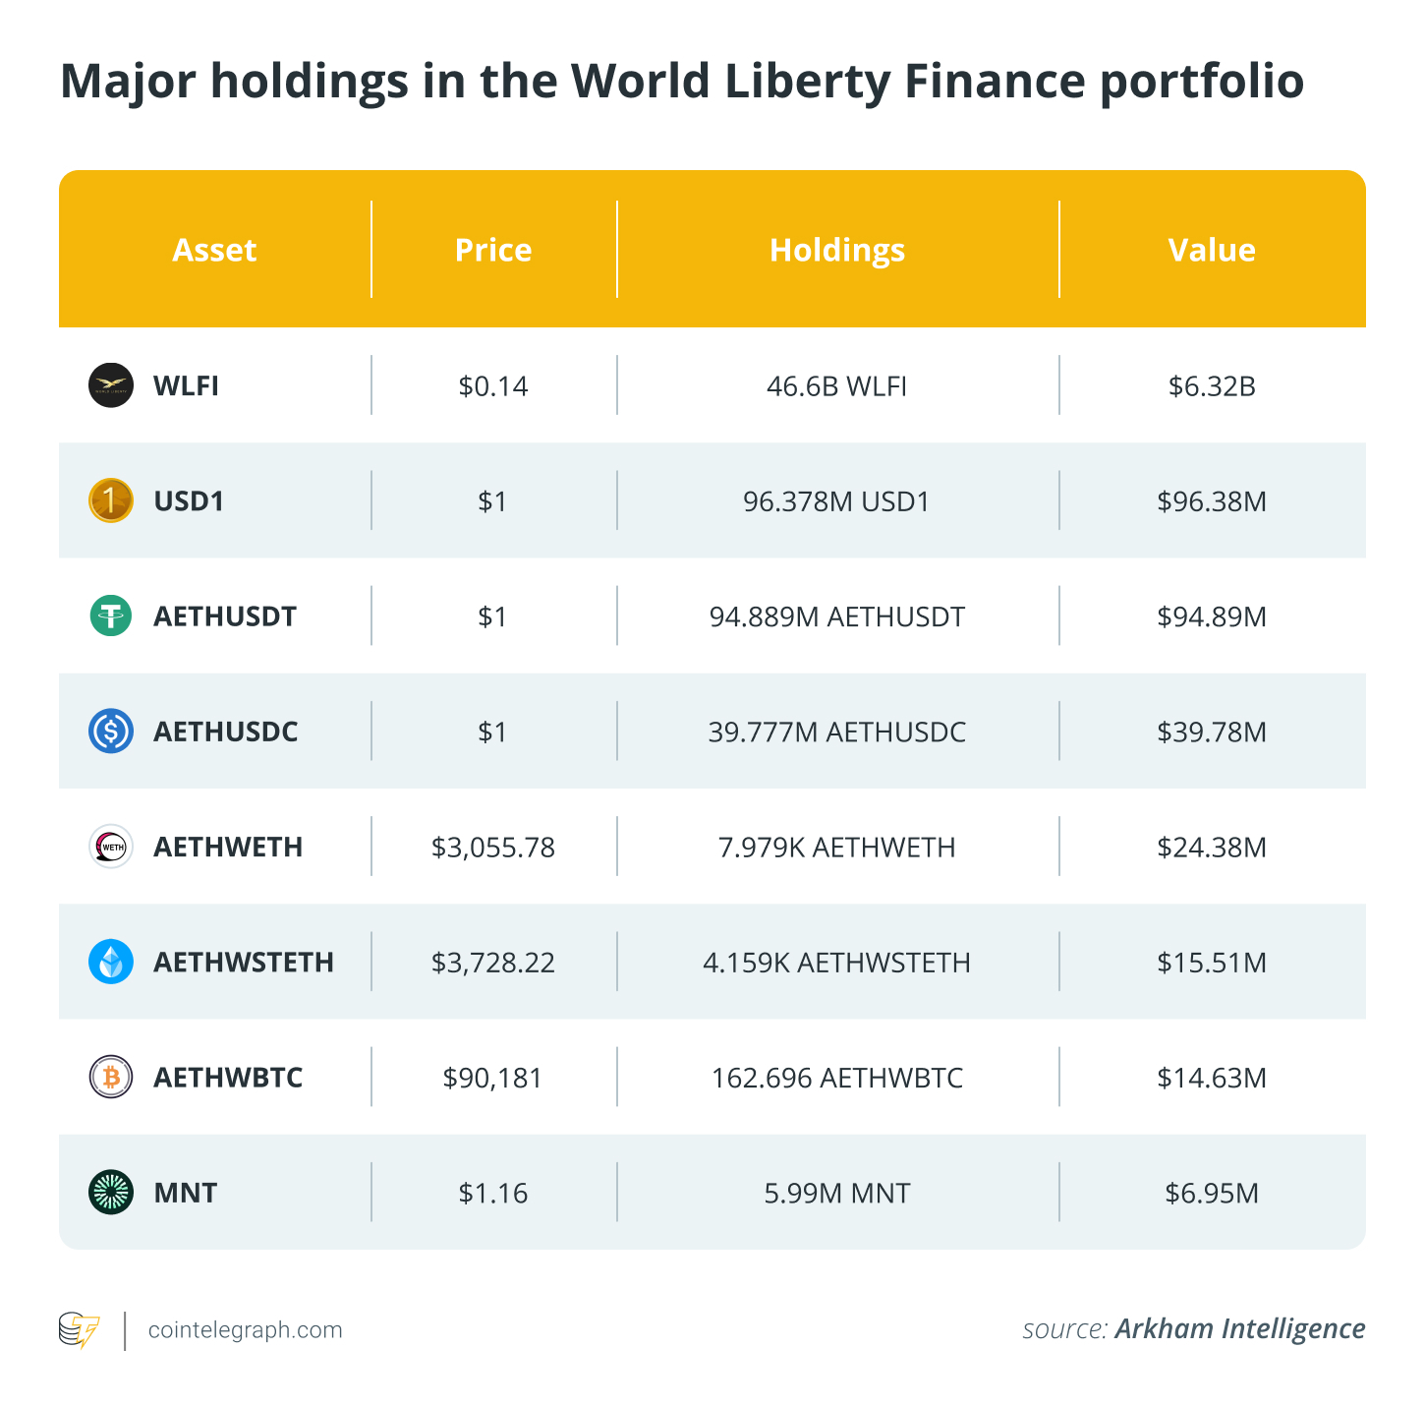Click the AETHWSTETH blue droplet icon
This screenshot has width=1425, height=1407.
click(x=111, y=962)
